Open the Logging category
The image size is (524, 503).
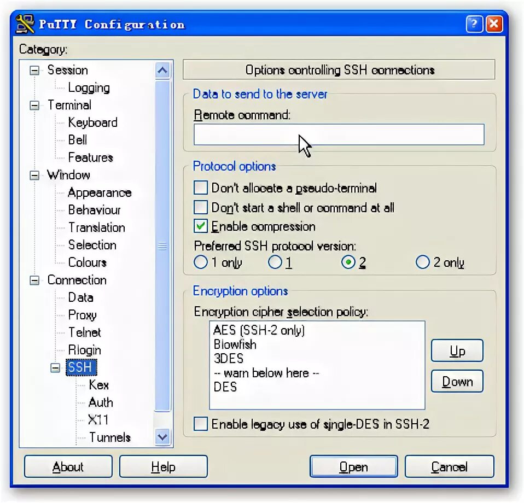[x=89, y=88]
